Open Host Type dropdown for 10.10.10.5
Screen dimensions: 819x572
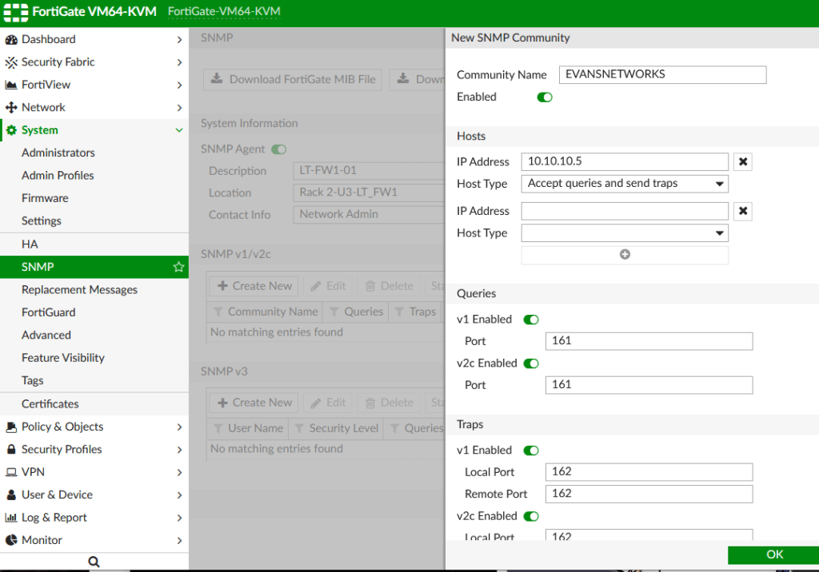point(625,184)
